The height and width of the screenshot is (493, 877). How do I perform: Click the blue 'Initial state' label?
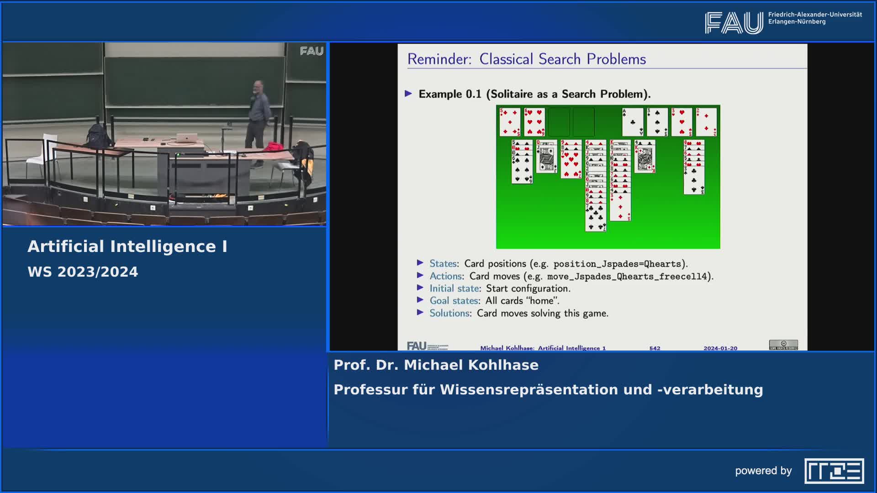coord(454,288)
